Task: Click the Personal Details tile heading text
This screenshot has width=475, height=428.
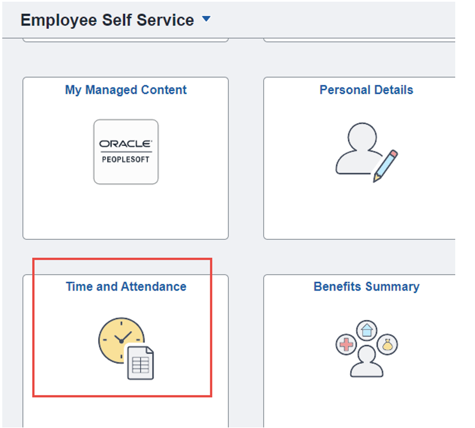Action: point(366,89)
